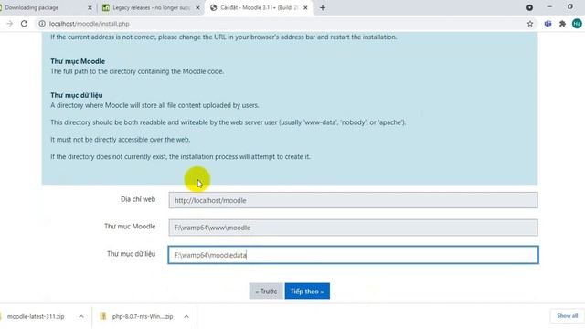
Task: Open a new tab with plus icon
Action: pos(323,7)
